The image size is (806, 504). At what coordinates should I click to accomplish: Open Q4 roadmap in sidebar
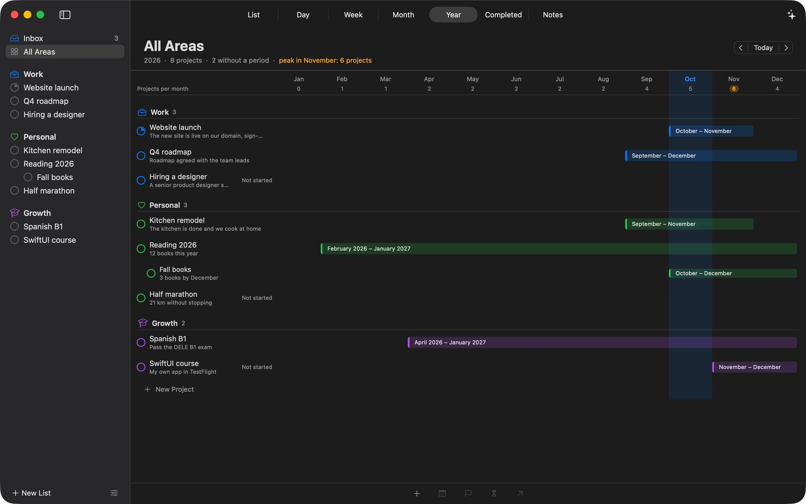[65, 101]
